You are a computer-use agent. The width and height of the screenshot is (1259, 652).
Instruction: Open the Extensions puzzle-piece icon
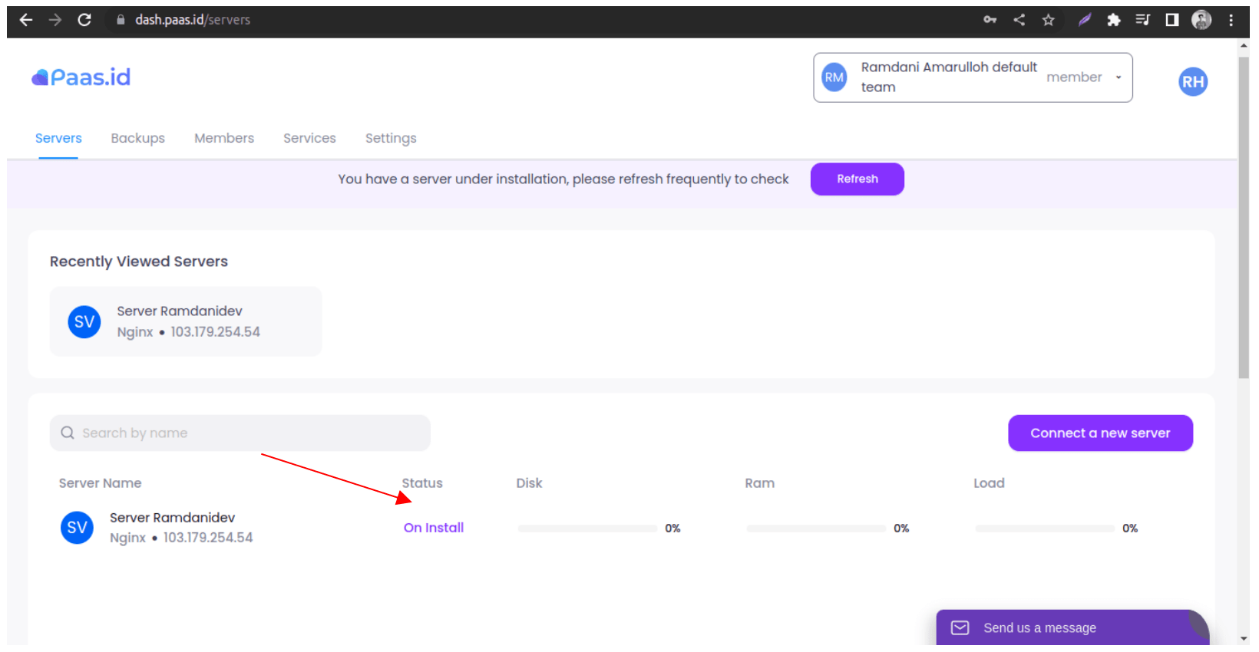pyautogui.click(x=1113, y=20)
